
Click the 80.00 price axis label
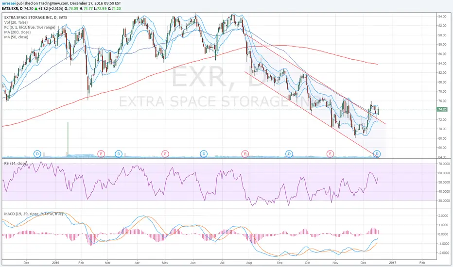(442, 82)
